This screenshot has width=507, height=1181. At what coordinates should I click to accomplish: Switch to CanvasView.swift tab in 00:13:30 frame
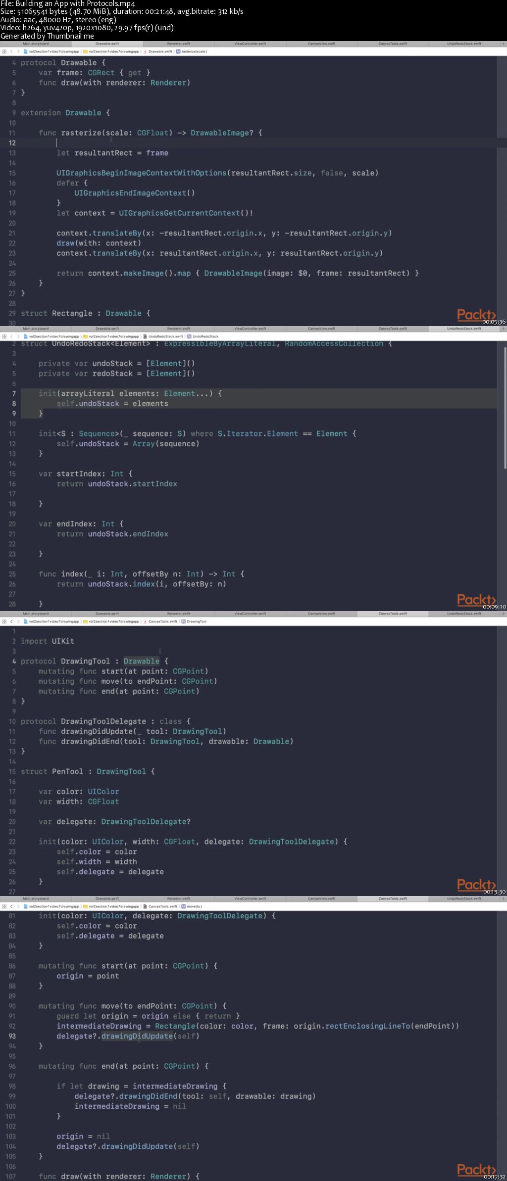(322, 614)
